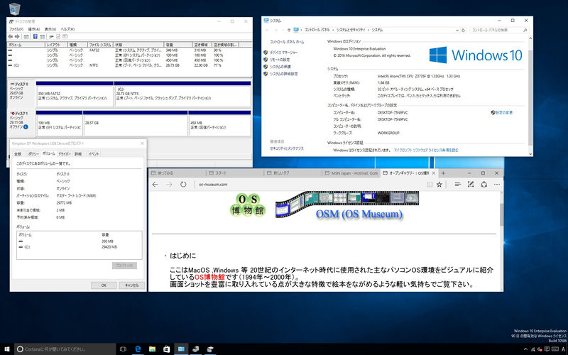Switch to the General tab in Kingston properties
The image size is (568, 355).
coord(18,154)
